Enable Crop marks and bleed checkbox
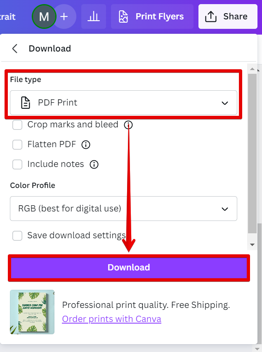Screen dimensions: 262x352 [17, 125]
